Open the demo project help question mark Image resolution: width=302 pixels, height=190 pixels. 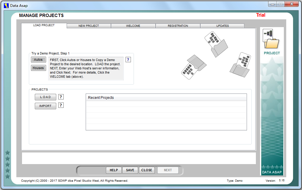point(128,60)
